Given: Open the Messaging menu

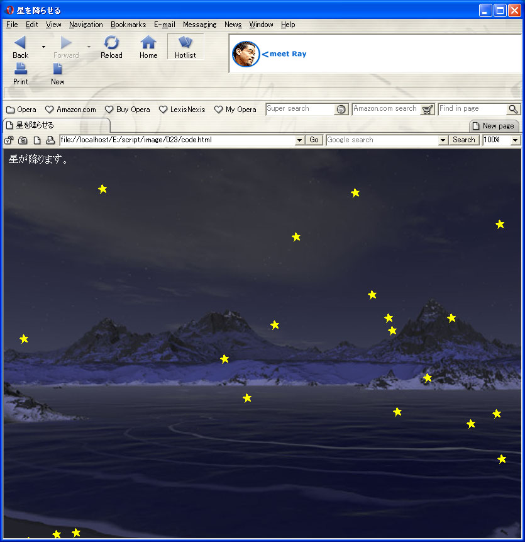Looking at the screenshot, I should [199, 25].
